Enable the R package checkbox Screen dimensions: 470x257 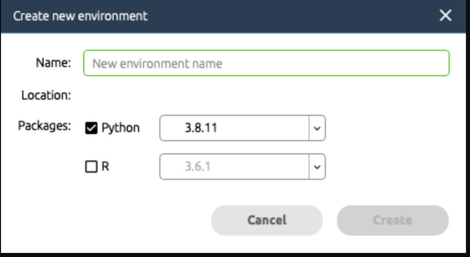click(x=91, y=167)
